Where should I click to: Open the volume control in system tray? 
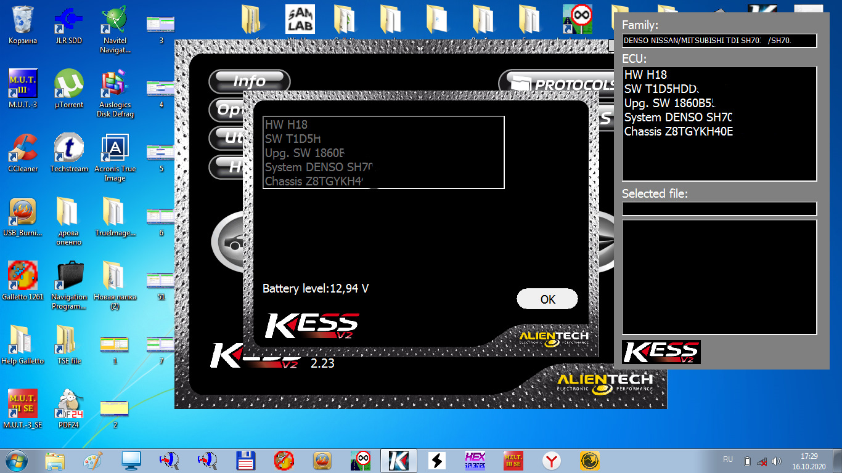tap(777, 461)
